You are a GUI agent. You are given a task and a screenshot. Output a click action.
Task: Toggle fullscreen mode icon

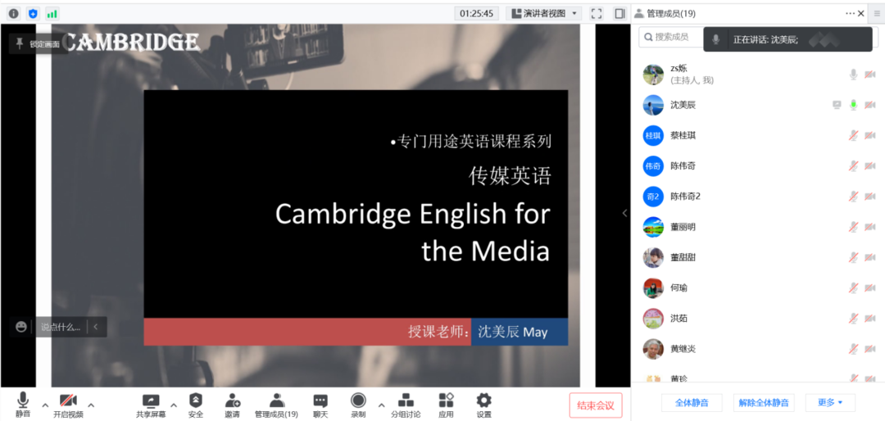coord(597,13)
